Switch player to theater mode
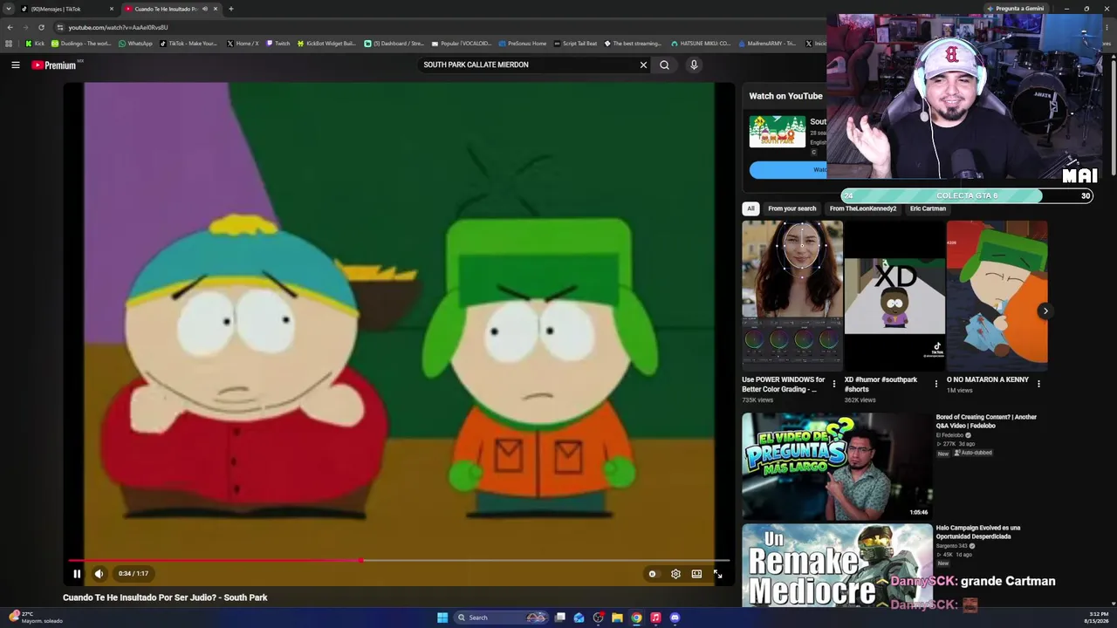The height and width of the screenshot is (628, 1117). point(696,574)
